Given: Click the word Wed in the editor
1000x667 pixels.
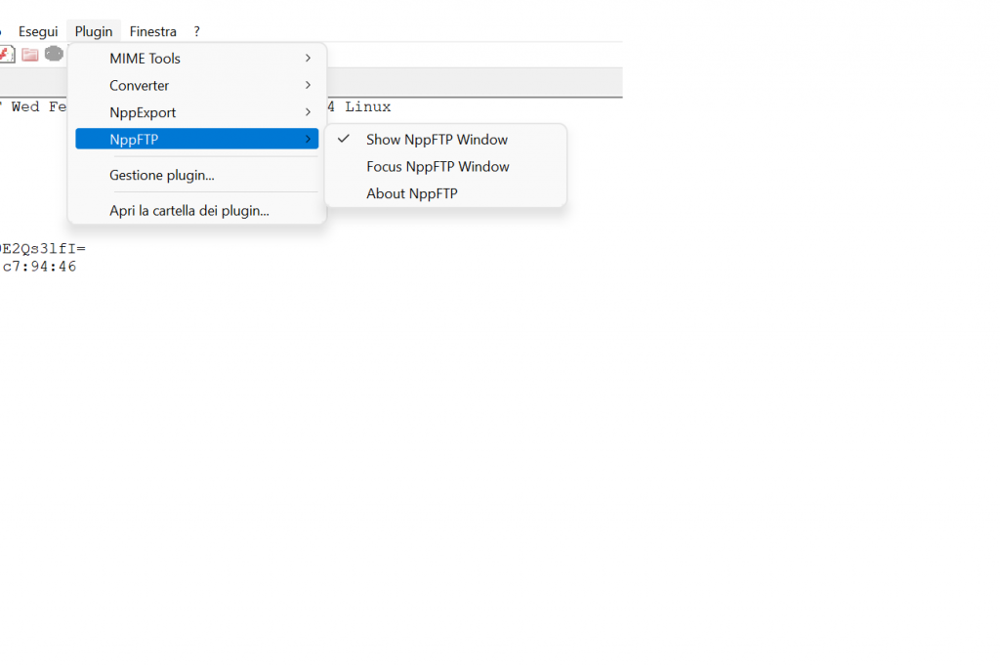Looking at the screenshot, I should [x=25, y=106].
